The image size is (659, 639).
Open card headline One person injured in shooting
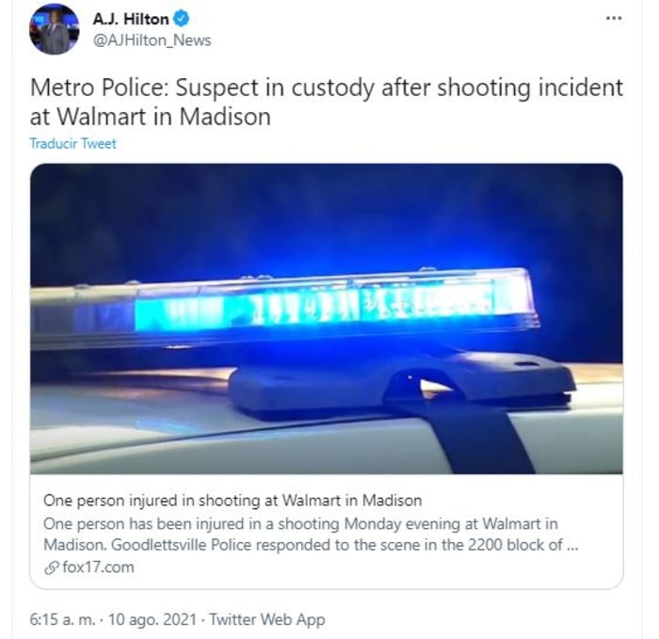pos(233,501)
